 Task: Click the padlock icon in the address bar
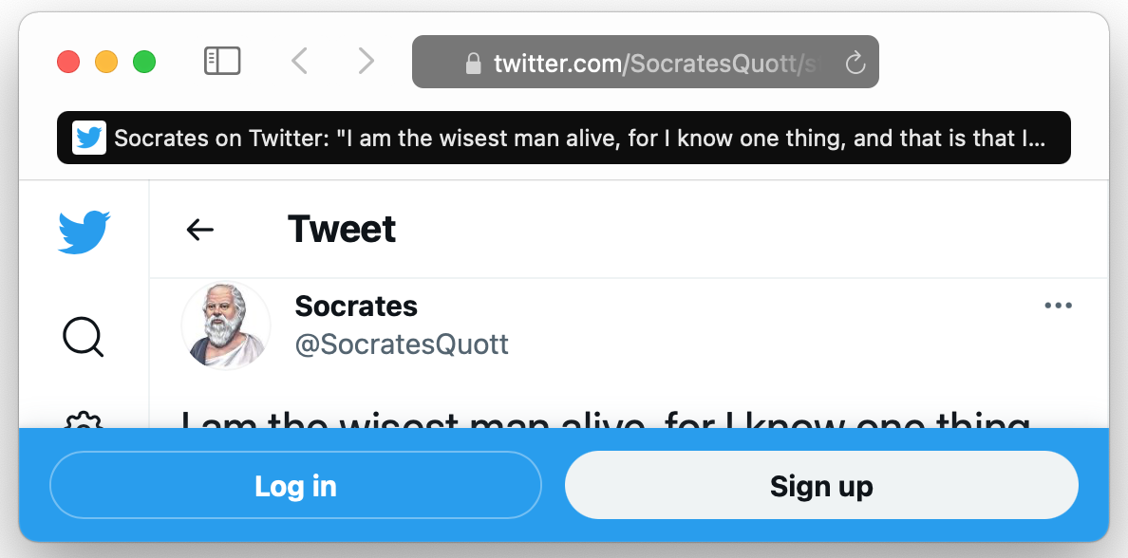(473, 64)
